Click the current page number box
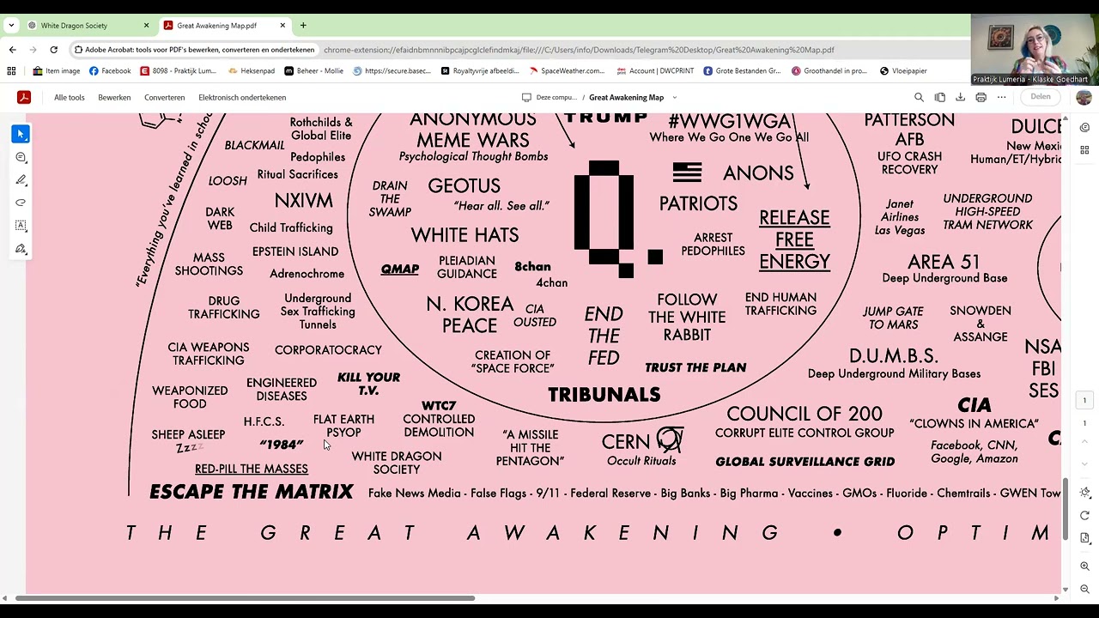The image size is (1099, 618). click(1084, 401)
